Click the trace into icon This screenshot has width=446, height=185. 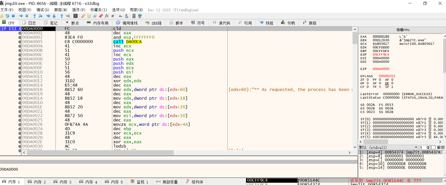(x=48, y=16)
